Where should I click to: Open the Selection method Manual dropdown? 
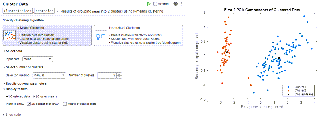point(49,75)
